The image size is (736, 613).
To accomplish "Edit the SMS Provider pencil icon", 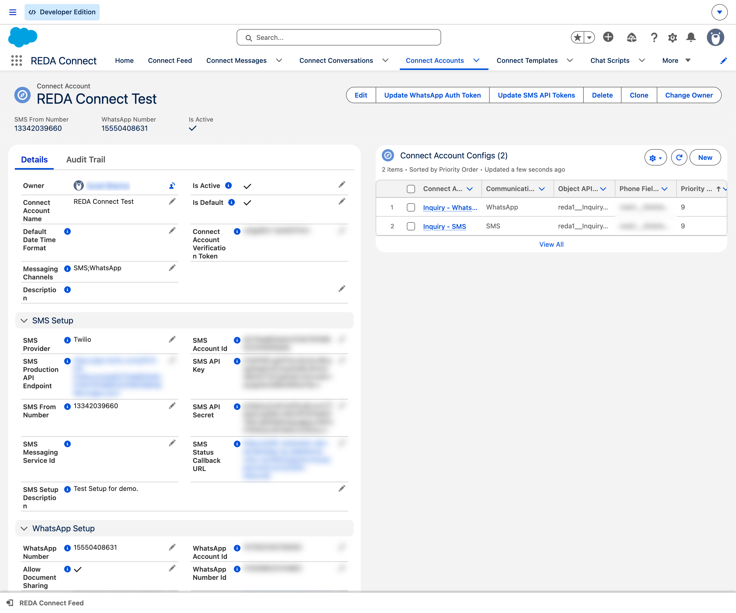I will point(172,339).
